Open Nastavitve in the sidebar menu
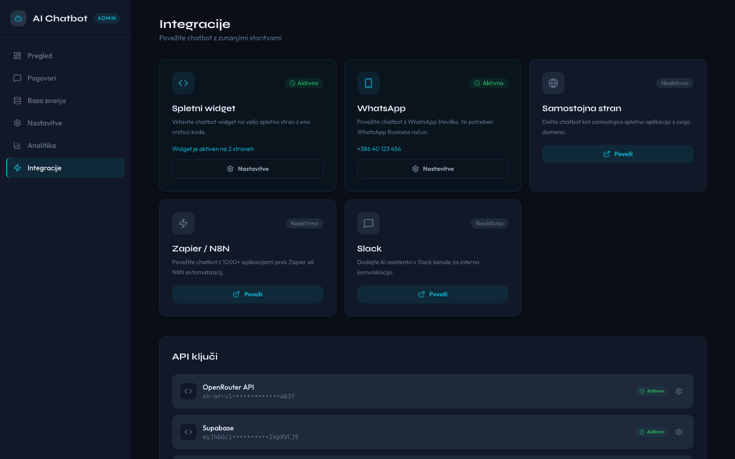Image resolution: width=735 pixels, height=459 pixels. [65, 123]
